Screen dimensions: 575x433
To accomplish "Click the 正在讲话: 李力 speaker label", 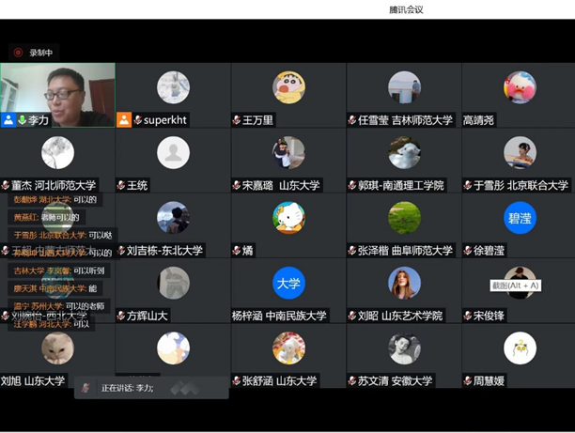I will click(128, 388).
